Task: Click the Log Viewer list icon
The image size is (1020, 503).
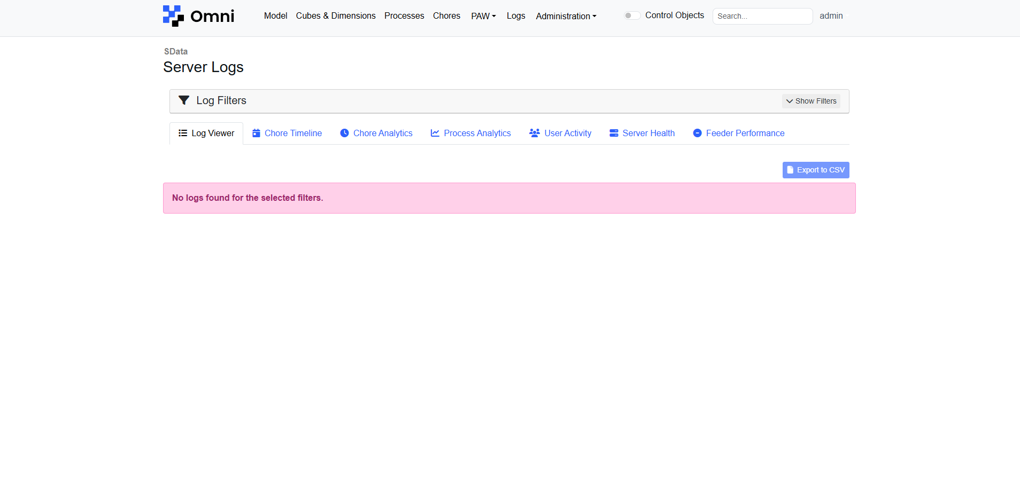Action: click(x=183, y=133)
